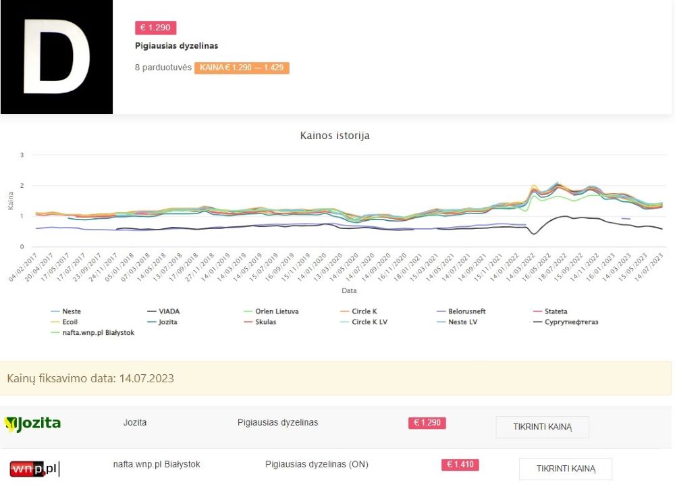Click the wnp.pl store logo
The width and height of the screenshot is (675, 491).
(34, 469)
